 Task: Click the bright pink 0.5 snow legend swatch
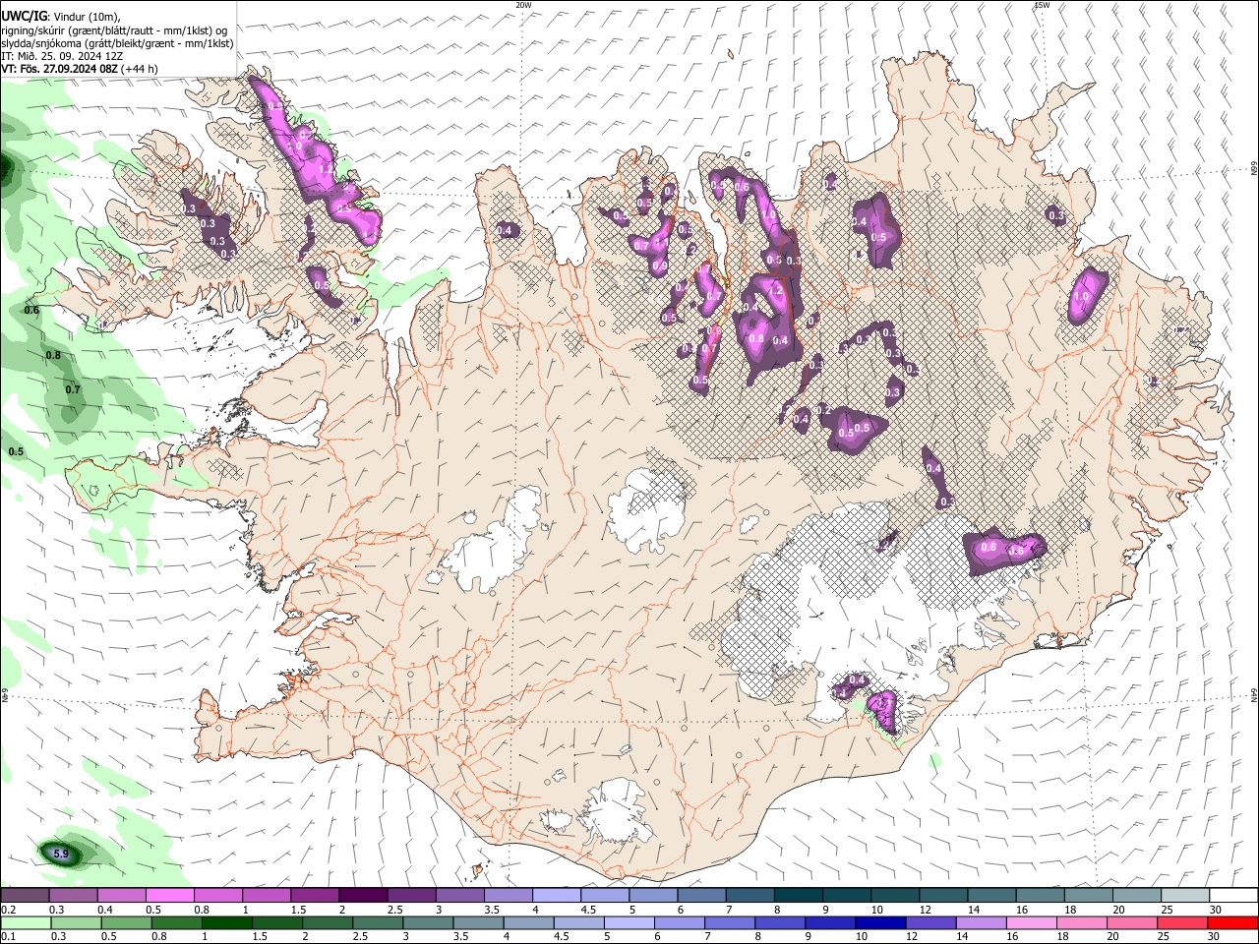tap(169, 896)
